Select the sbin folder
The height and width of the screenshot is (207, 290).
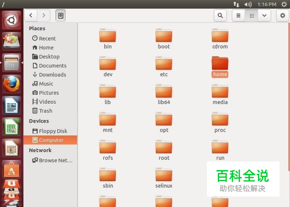pos(108,178)
